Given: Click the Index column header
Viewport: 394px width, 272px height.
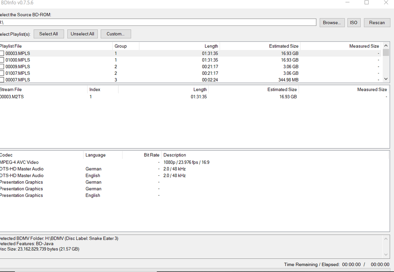Looking at the screenshot, I should [x=103, y=89].
